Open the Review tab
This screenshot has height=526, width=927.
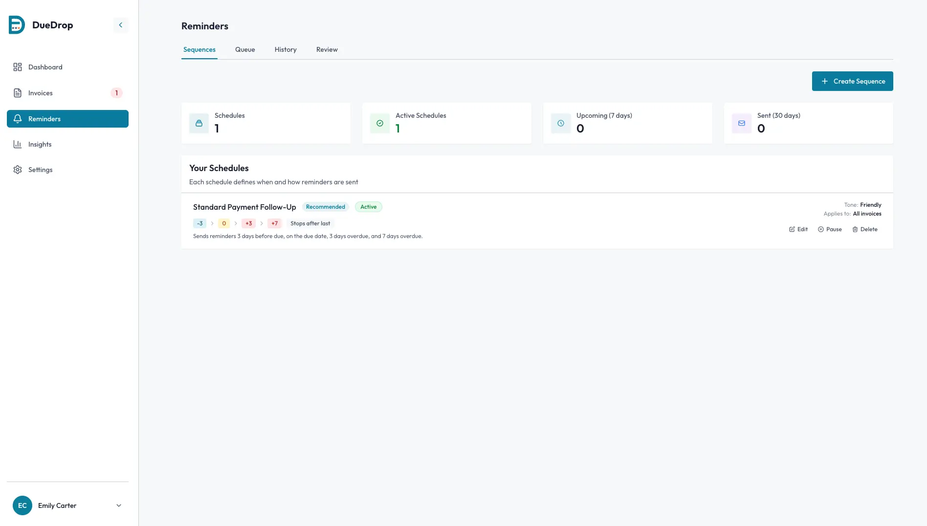click(327, 49)
